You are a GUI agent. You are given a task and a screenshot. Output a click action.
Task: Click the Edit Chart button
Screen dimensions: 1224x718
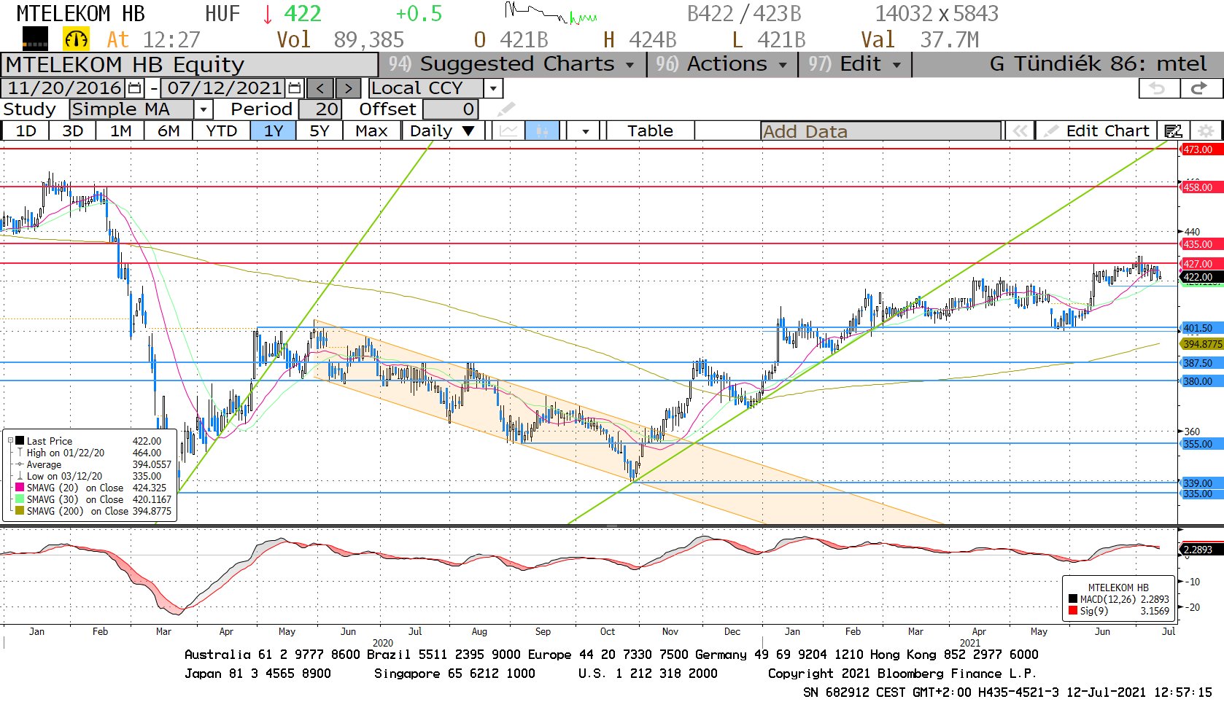1097,131
